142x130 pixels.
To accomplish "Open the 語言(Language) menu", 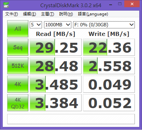I will pyautogui.click(x=93, y=14).
